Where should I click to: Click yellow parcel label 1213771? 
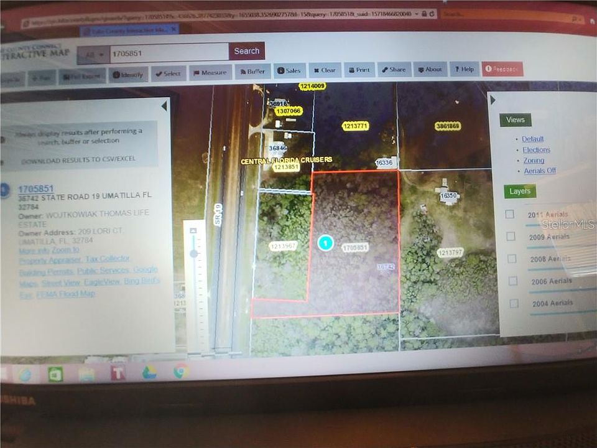tap(355, 126)
